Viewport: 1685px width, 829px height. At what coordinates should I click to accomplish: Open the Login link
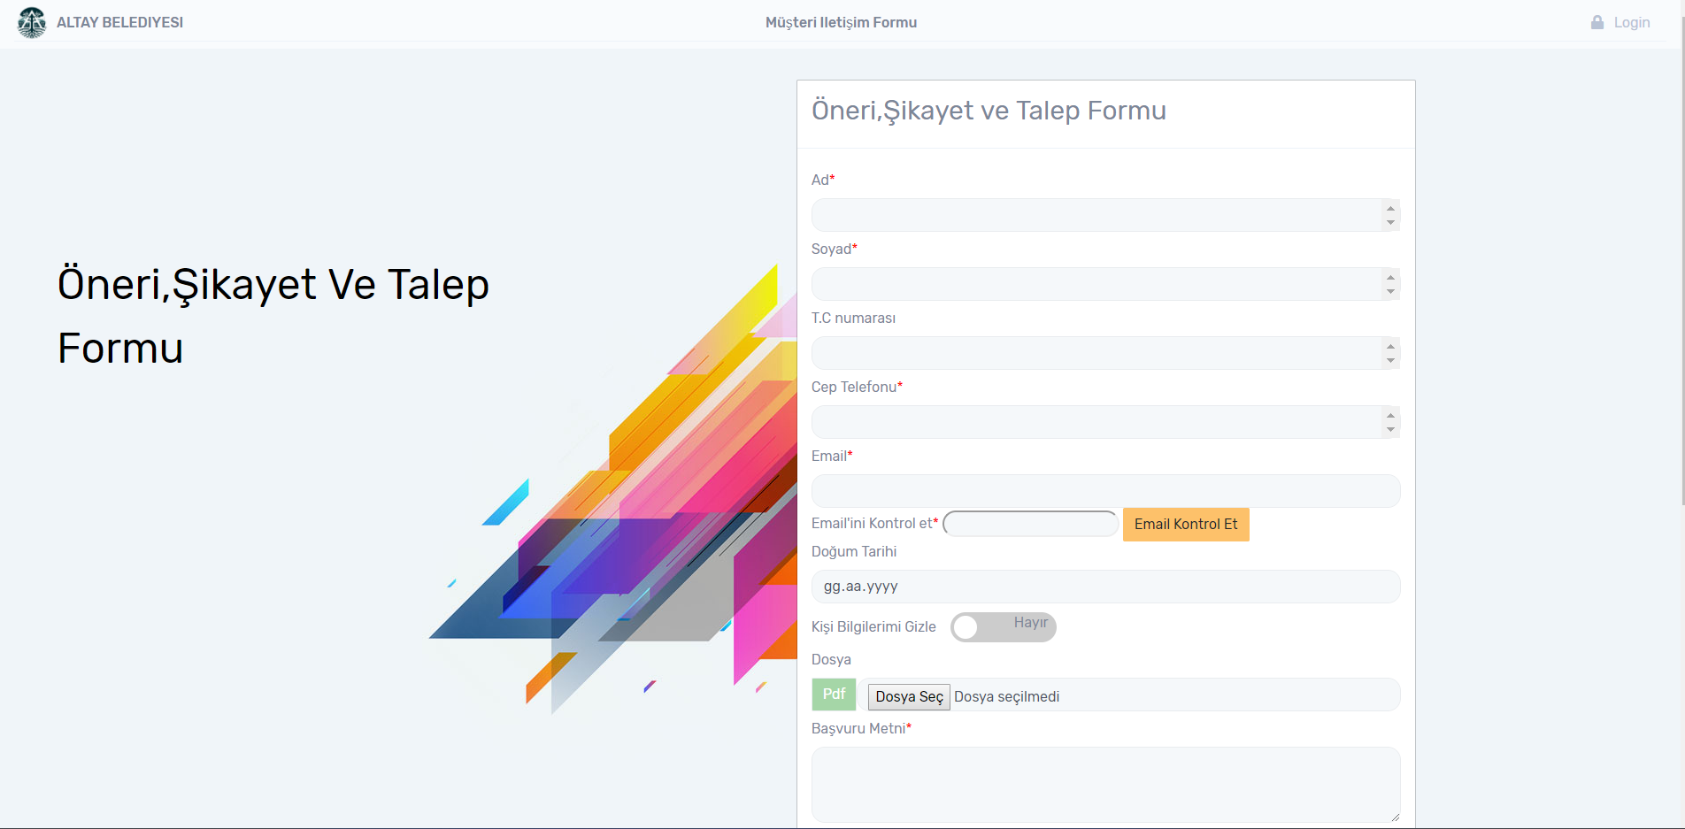[x=1631, y=22]
